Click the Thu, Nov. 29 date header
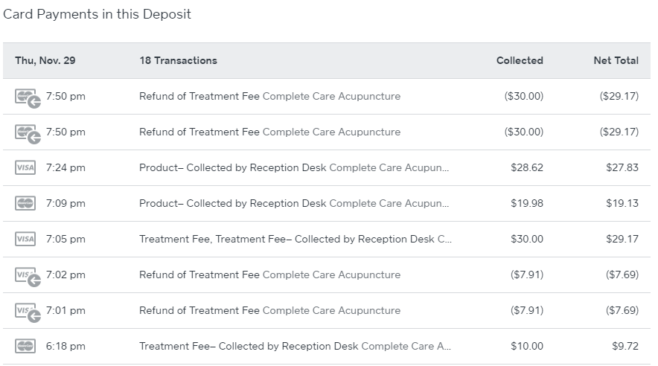Image resolution: width=658 pixels, height=366 pixels. tap(45, 61)
